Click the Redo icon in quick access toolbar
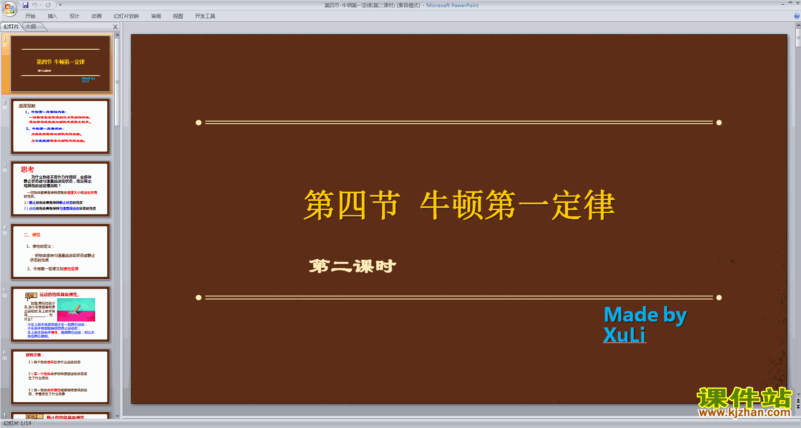 (48, 5)
